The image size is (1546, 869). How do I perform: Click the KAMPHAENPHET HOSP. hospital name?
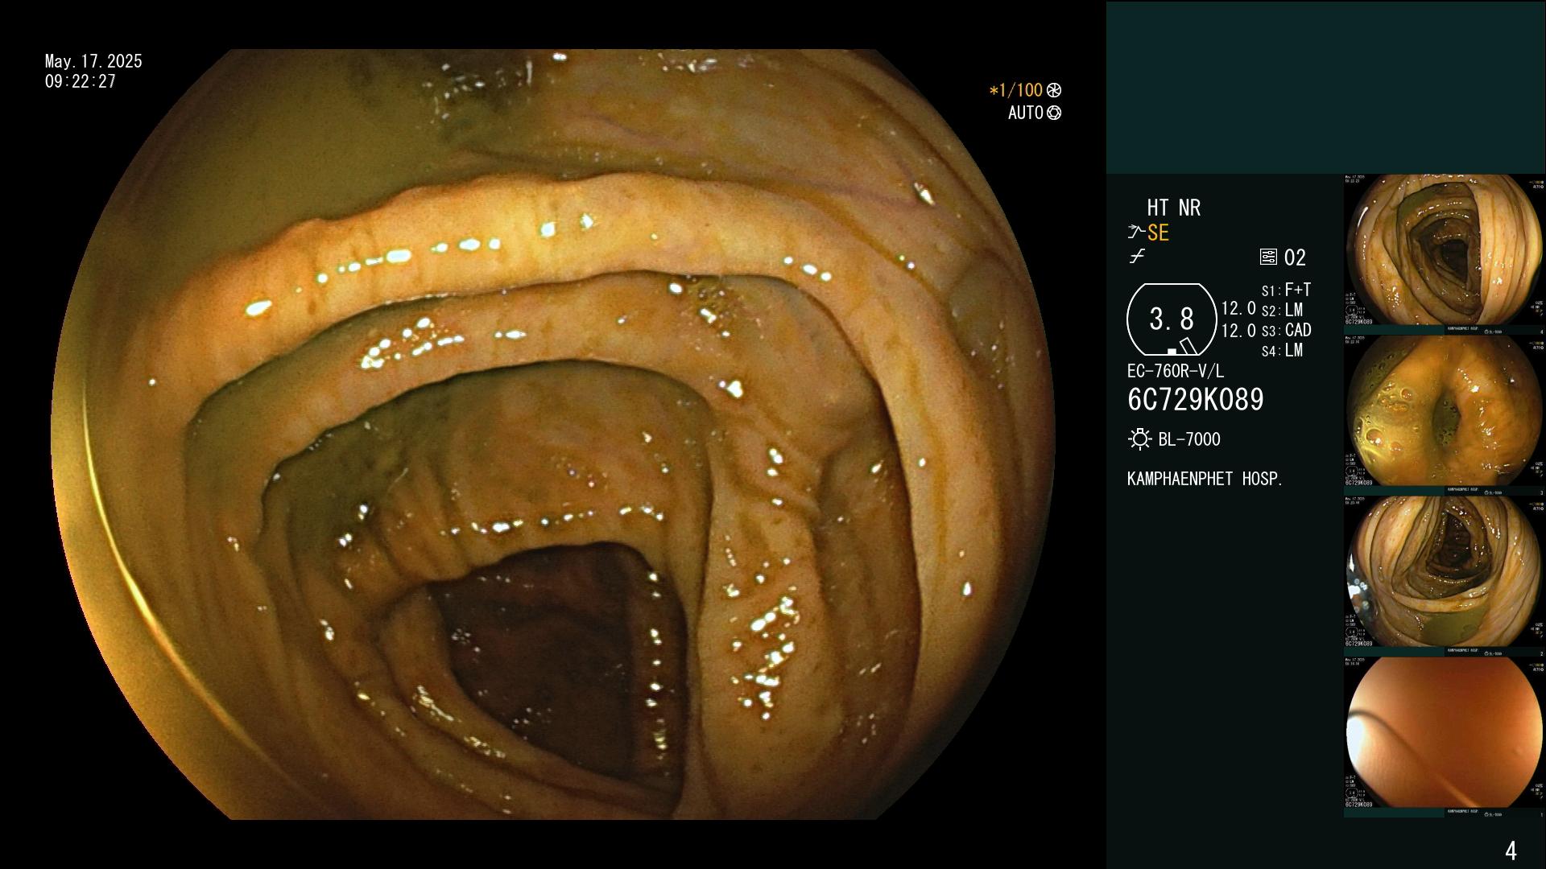click(x=1205, y=479)
